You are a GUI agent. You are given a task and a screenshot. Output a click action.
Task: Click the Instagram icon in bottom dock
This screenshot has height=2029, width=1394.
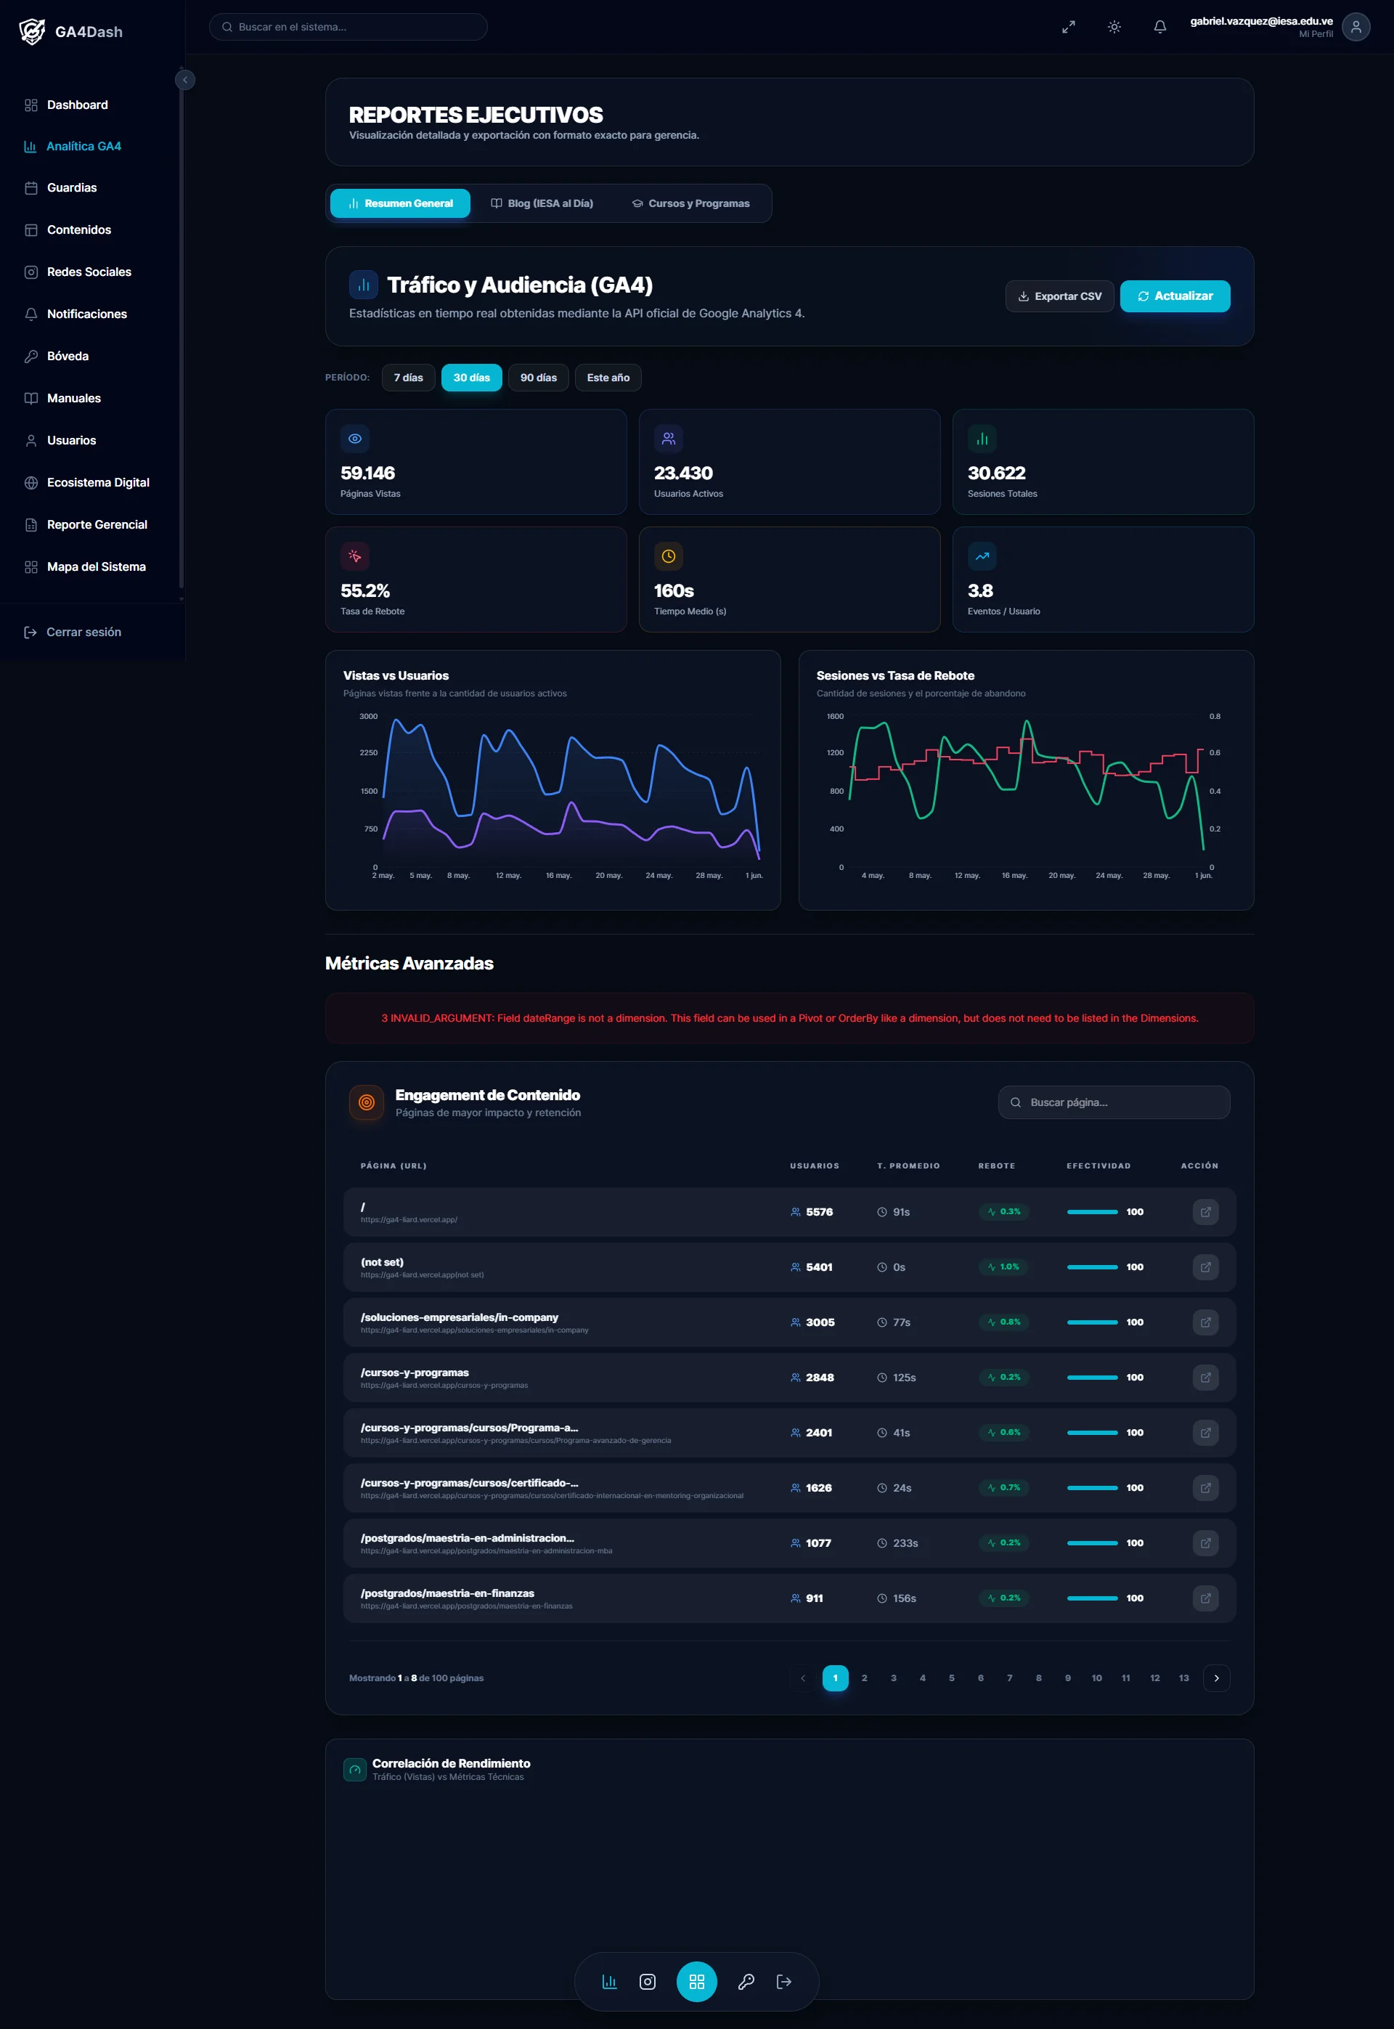tap(647, 1981)
